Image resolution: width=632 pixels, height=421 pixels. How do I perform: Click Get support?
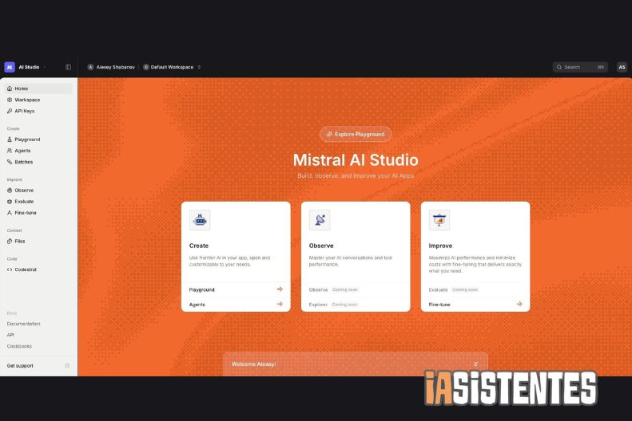(20, 365)
